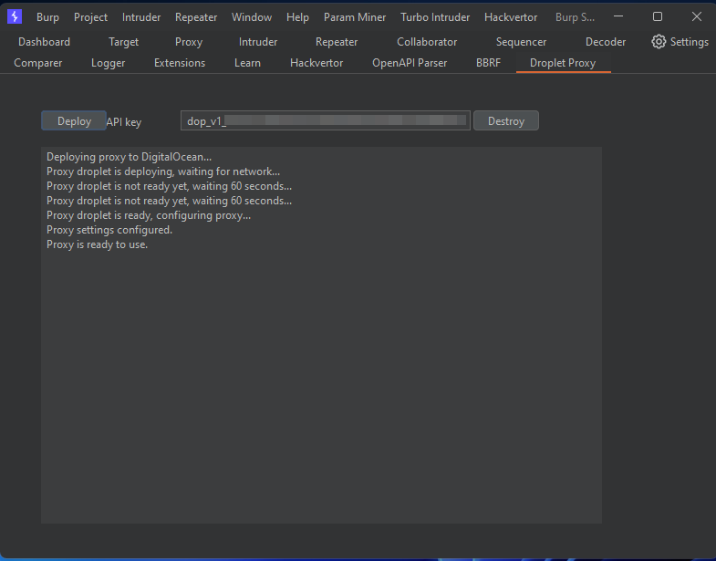This screenshot has width=716, height=561.
Task: Switch to the Intruder tab
Action: pyautogui.click(x=258, y=42)
